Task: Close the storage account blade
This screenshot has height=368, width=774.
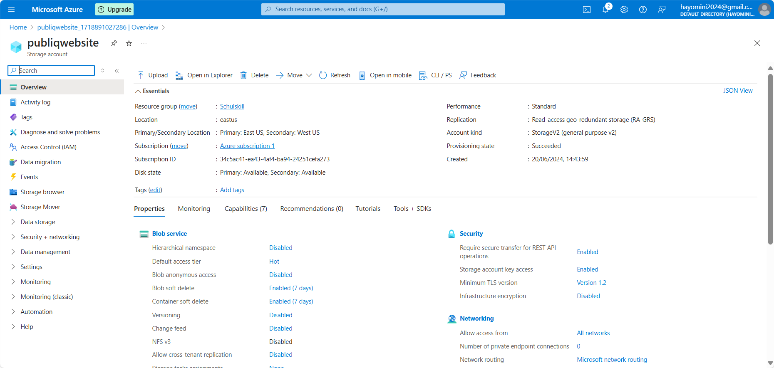Action: point(757,43)
